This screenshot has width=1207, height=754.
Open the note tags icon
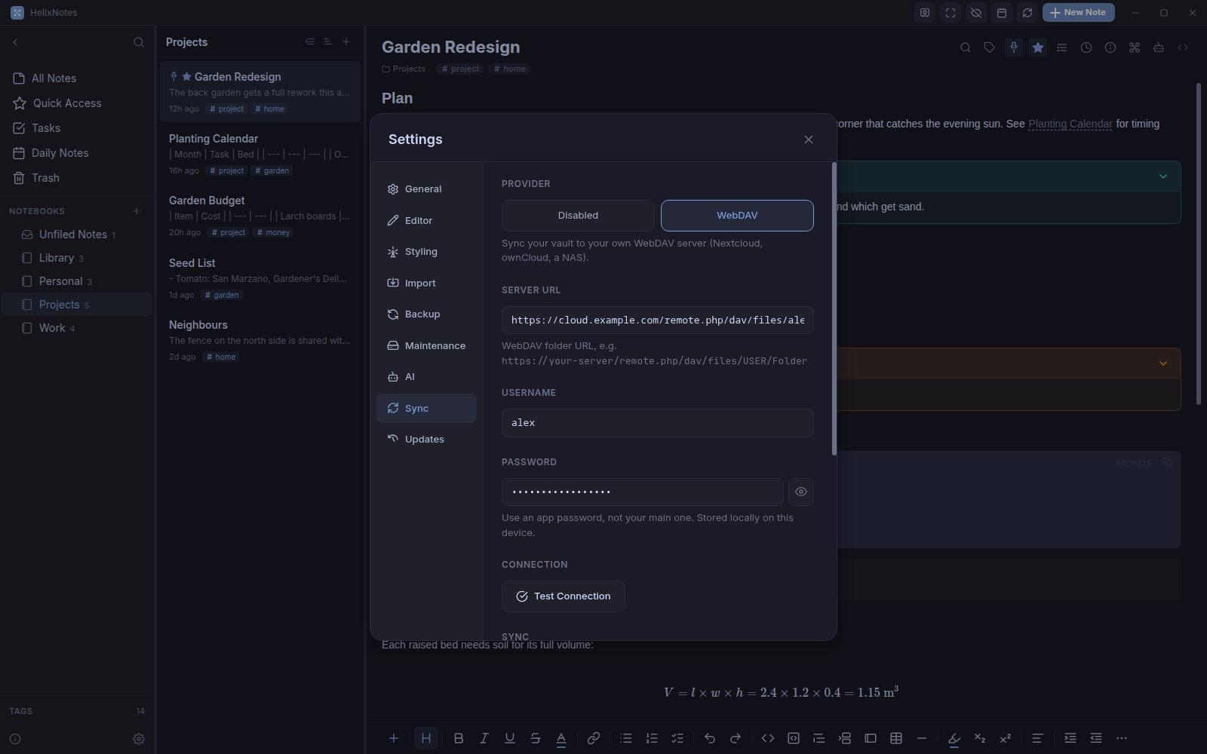click(990, 48)
